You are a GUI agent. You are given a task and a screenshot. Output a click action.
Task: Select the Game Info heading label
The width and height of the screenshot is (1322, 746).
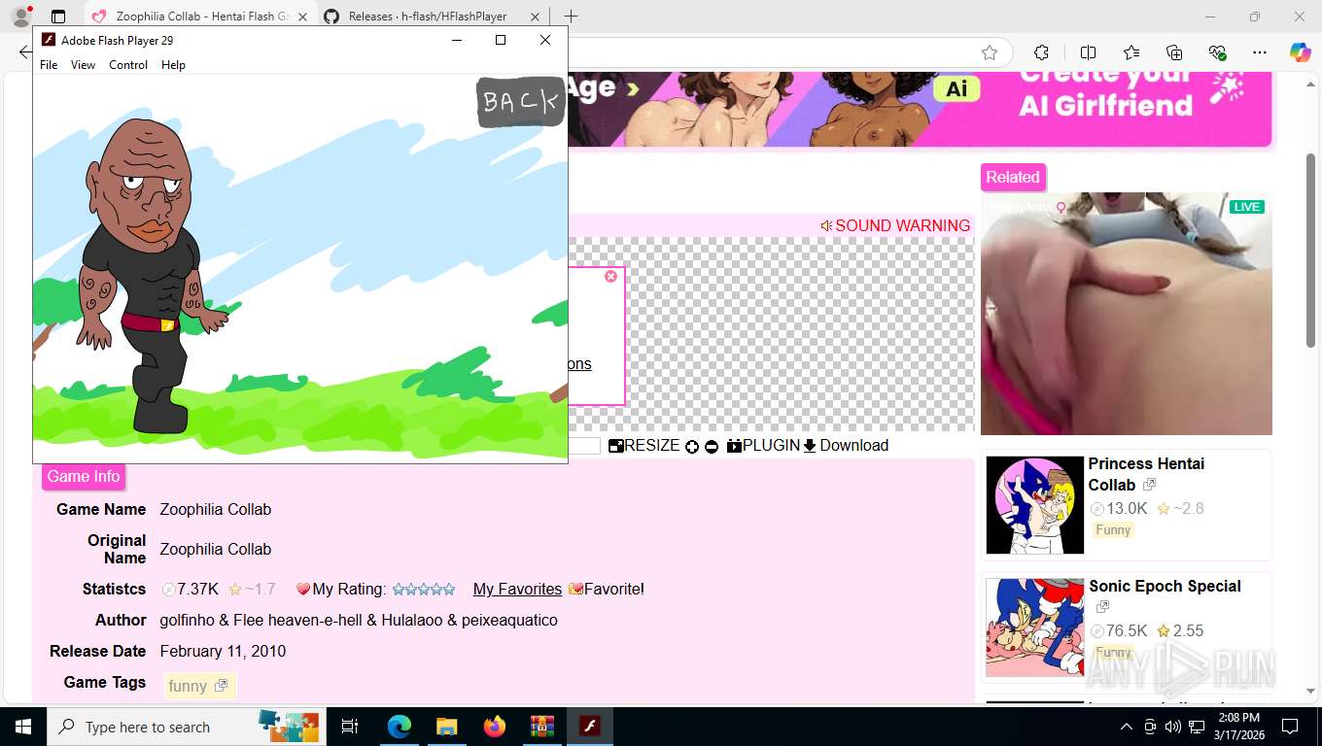pyautogui.click(x=84, y=476)
